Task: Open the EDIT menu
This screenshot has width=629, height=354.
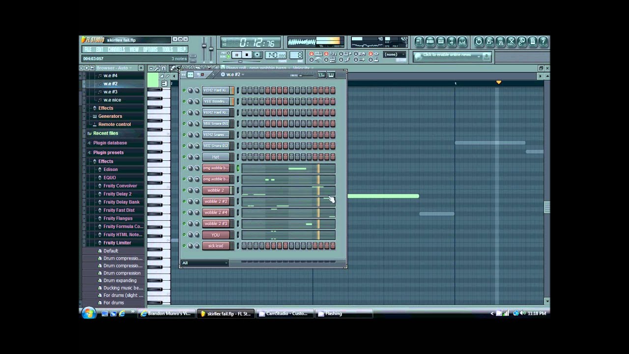Action: coord(99,50)
